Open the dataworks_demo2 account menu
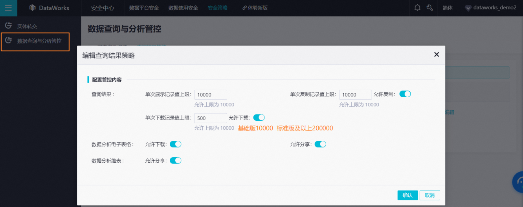The width and height of the screenshot is (523, 207). click(495, 8)
